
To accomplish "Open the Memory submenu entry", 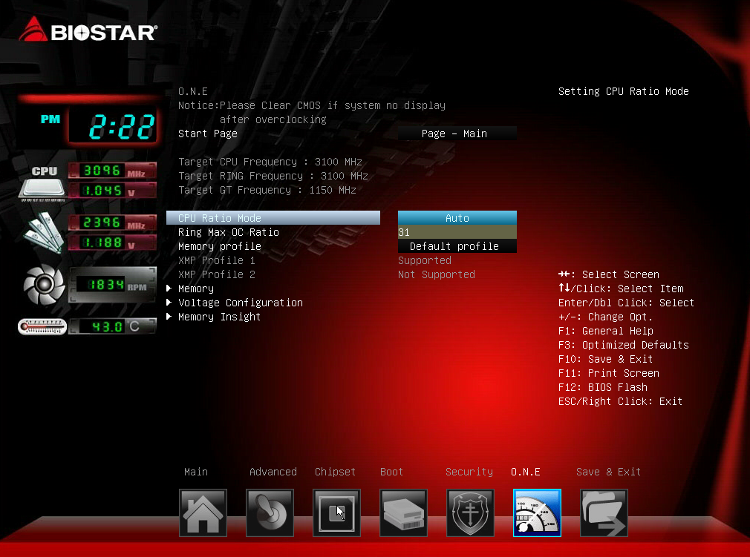I will 196,289.
